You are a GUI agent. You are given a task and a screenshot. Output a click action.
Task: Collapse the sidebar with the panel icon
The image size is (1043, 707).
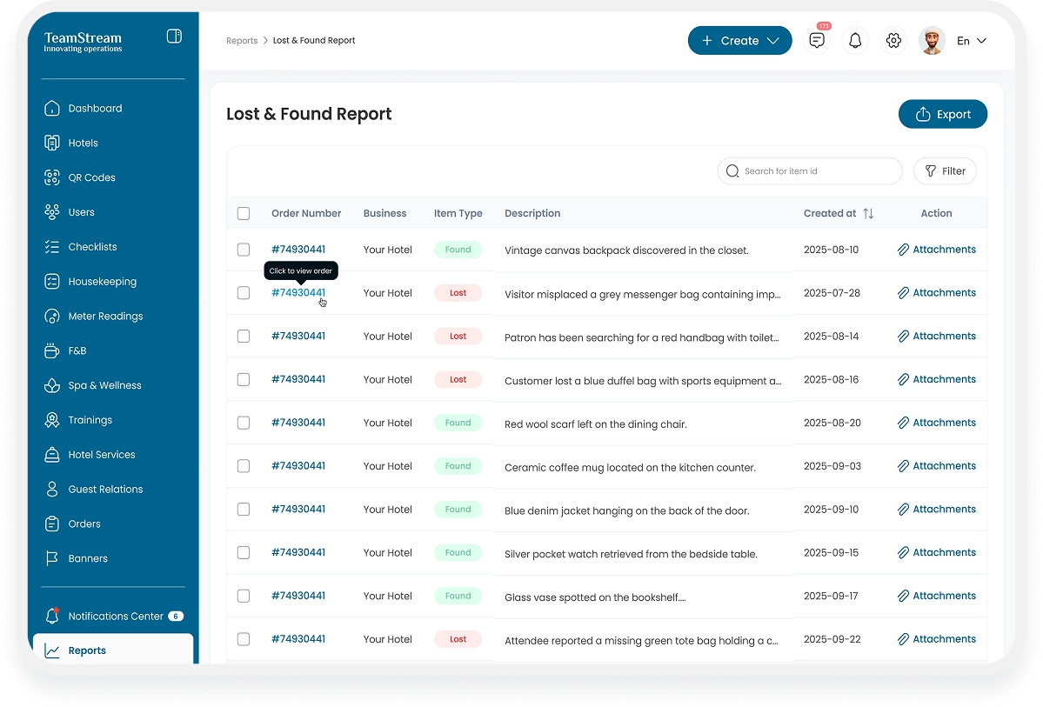click(174, 37)
